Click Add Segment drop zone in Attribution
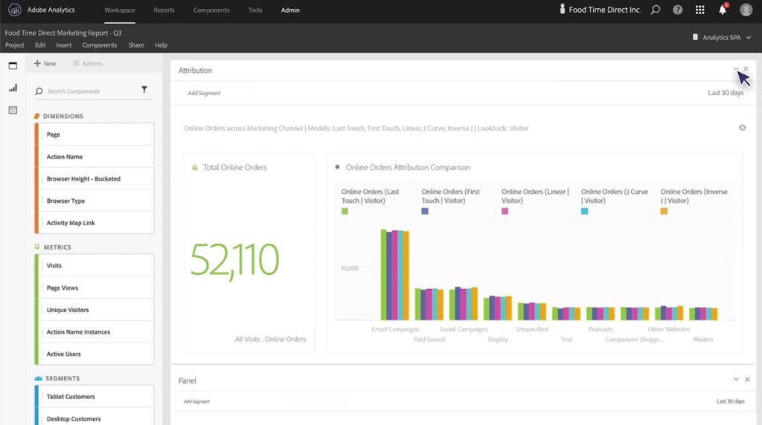Viewport: 762px width, 425px height. click(217, 93)
